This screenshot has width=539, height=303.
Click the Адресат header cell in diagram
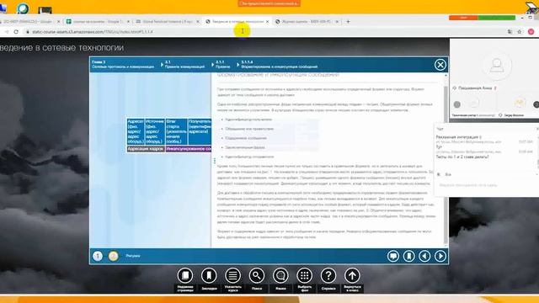click(x=136, y=131)
